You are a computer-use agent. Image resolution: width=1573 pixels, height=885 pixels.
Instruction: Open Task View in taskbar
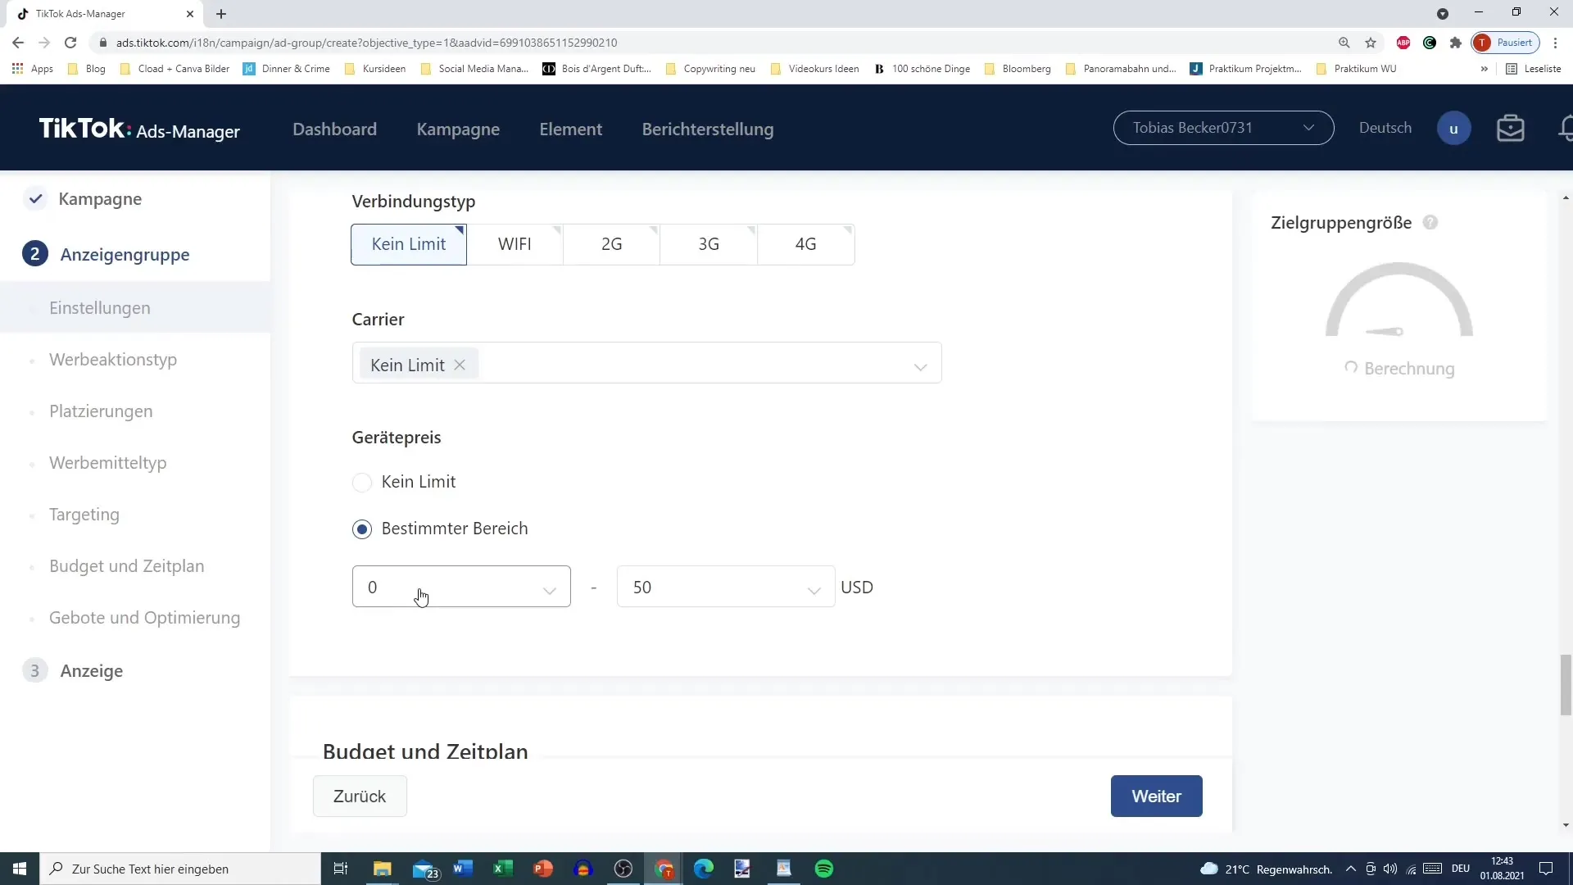pyautogui.click(x=341, y=869)
